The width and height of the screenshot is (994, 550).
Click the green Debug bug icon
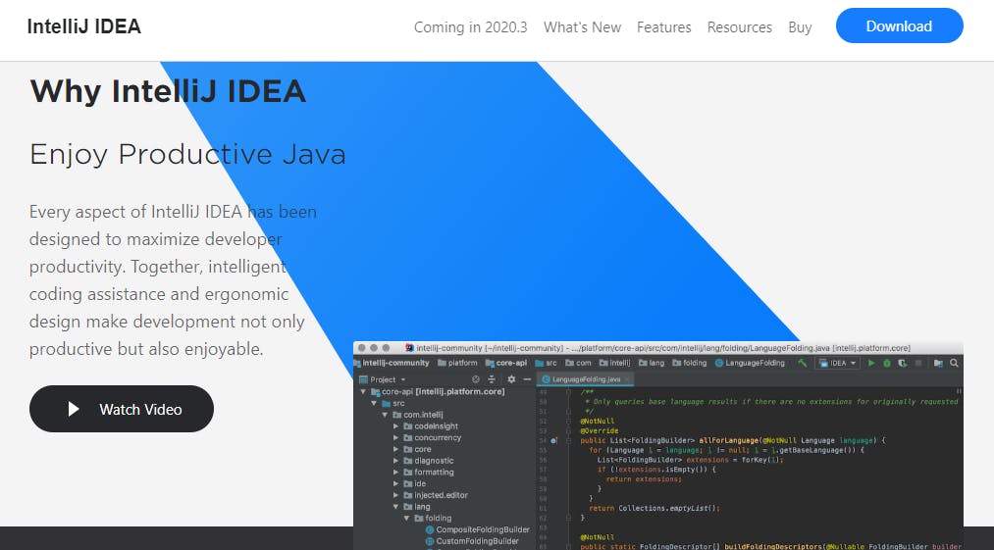(887, 363)
